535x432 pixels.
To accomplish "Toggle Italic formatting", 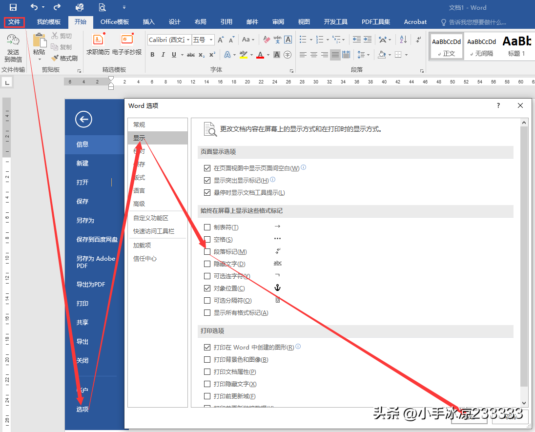I will pyautogui.click(x=163, y=55).
